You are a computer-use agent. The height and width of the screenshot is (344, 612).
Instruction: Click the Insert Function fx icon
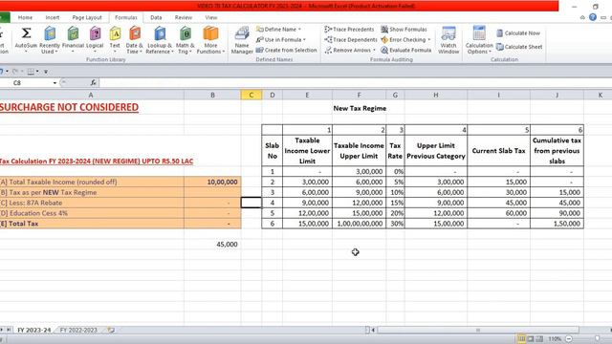pos(94,83)
